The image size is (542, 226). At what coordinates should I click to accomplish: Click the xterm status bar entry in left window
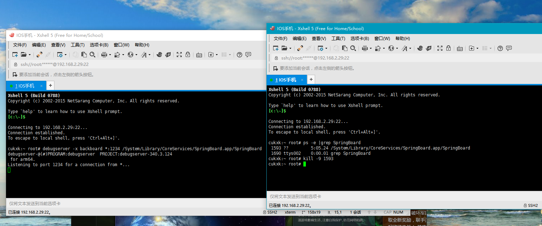pos(290,212)
